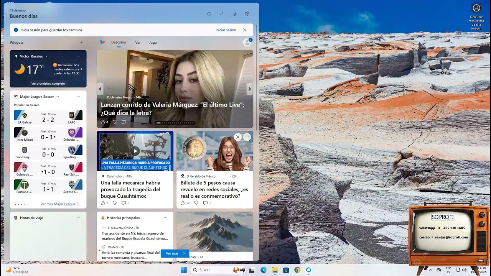Open ESP ES language switcher

click(448, 270)
